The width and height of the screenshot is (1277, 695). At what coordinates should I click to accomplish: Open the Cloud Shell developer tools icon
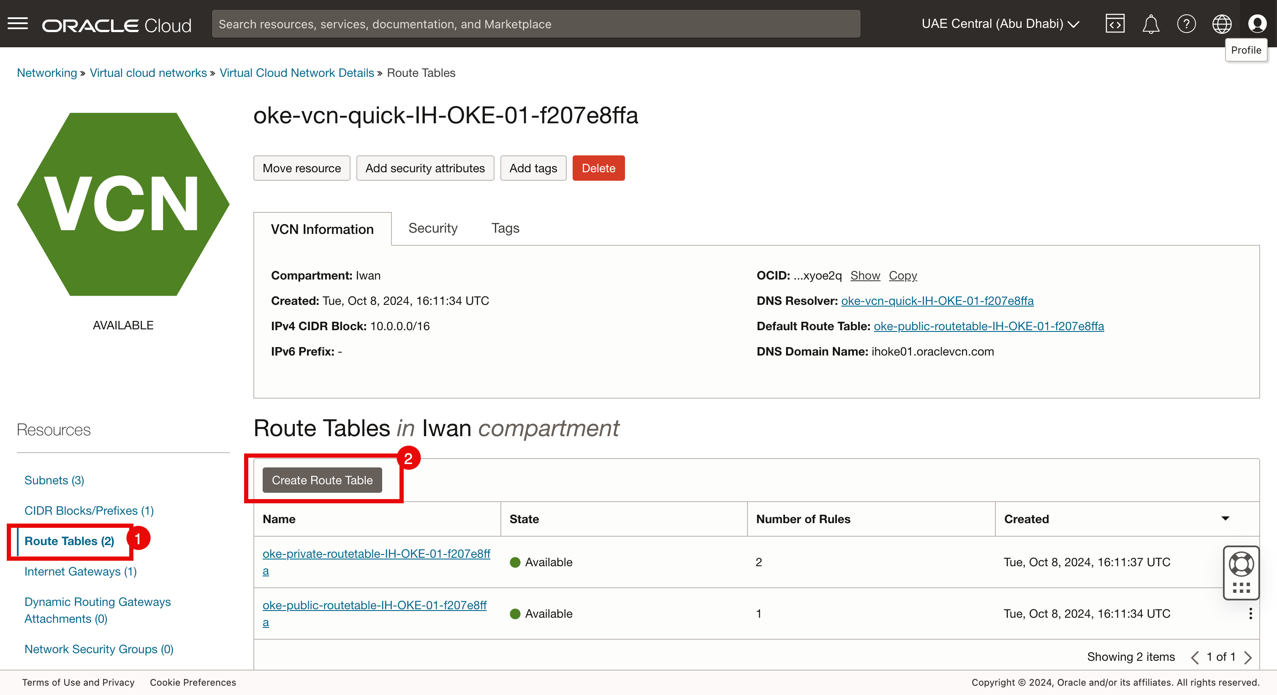pos(1114,24)
